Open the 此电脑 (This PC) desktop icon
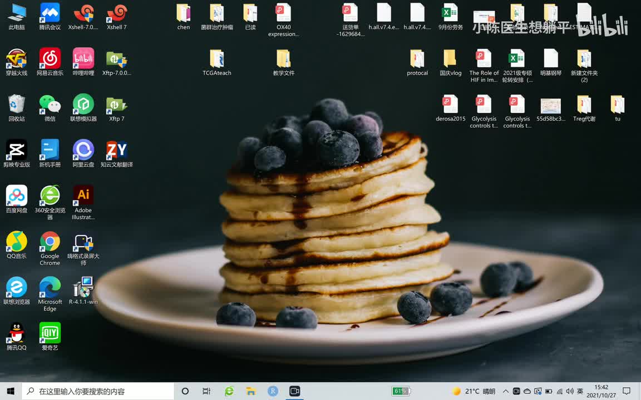The height and width of the screenshot is (400, 641). coord(17,17)
